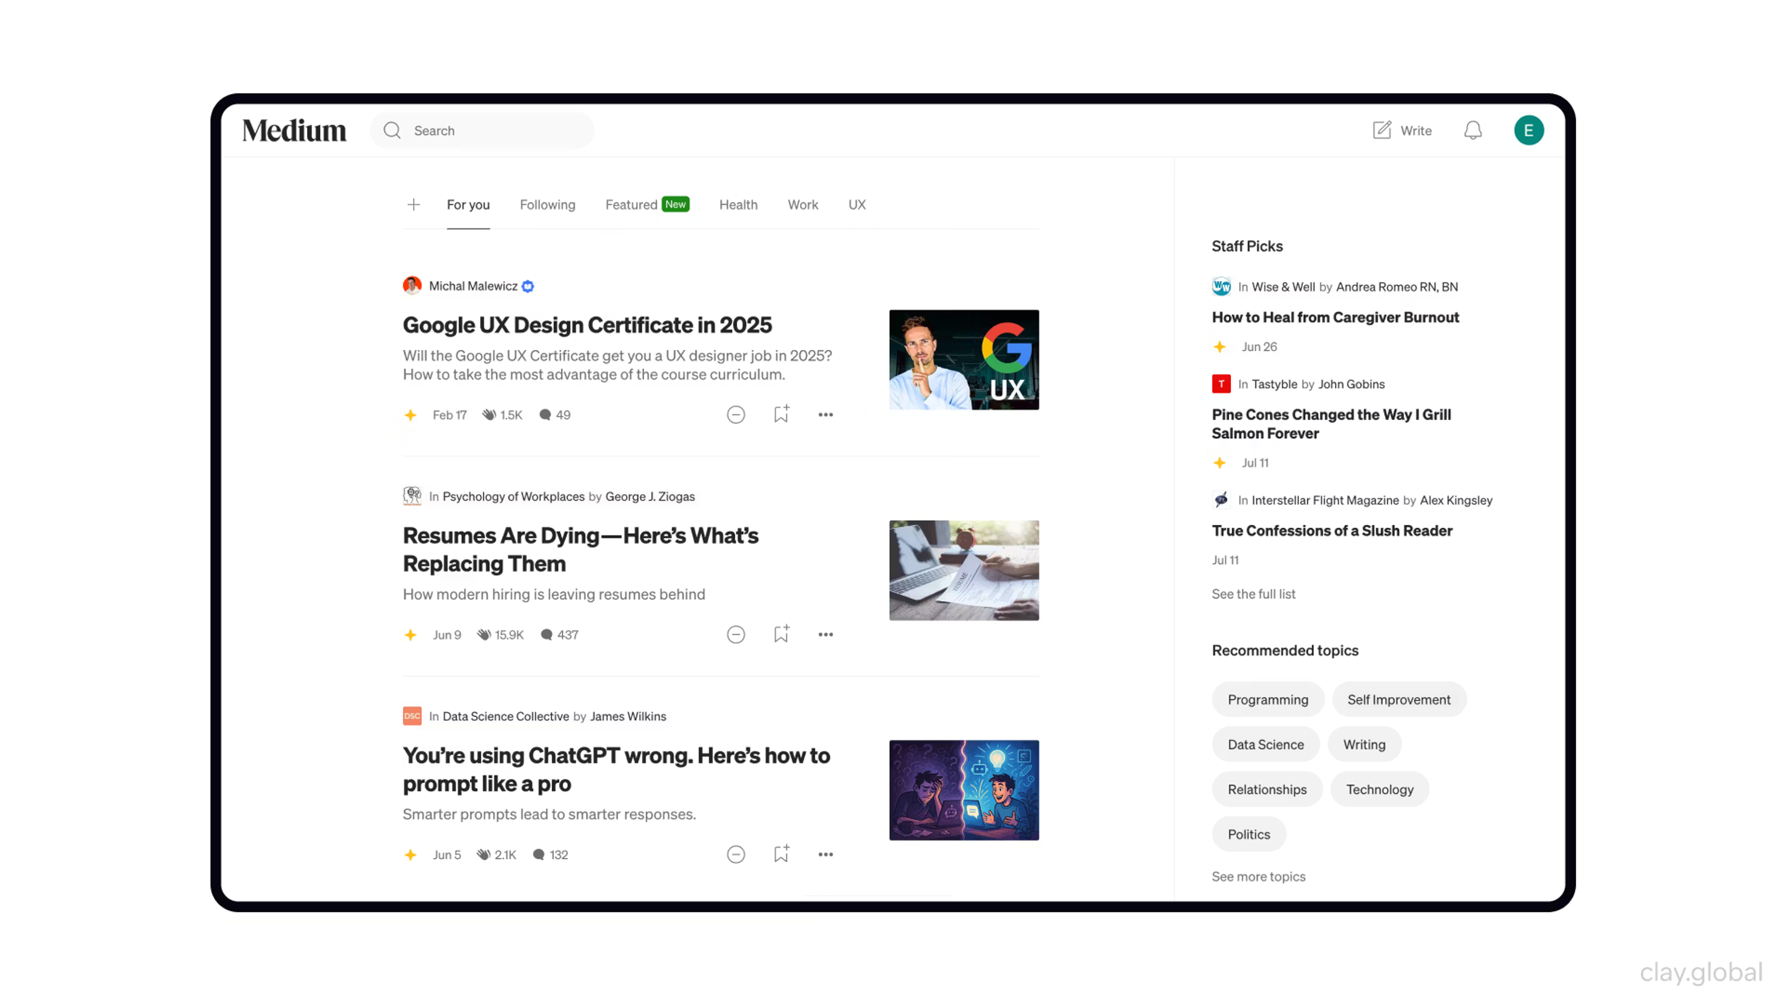Add a topic with the plus icon

[x=414, y=205]
